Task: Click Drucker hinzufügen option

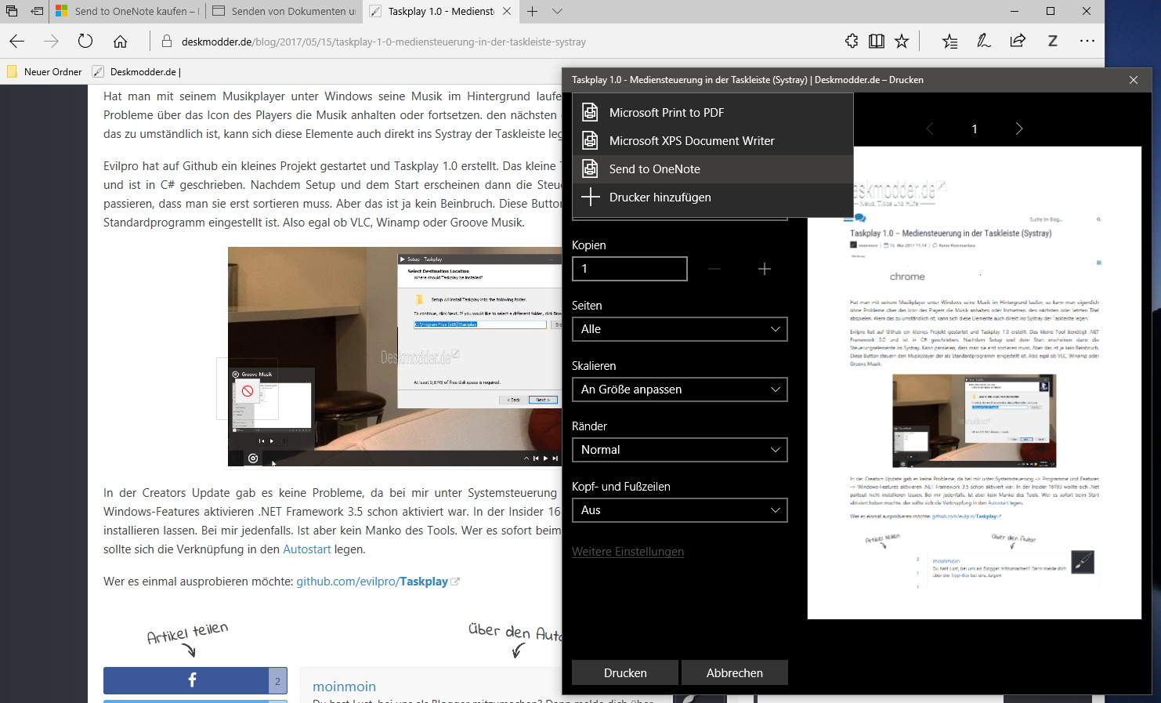Action: (713, 197)
